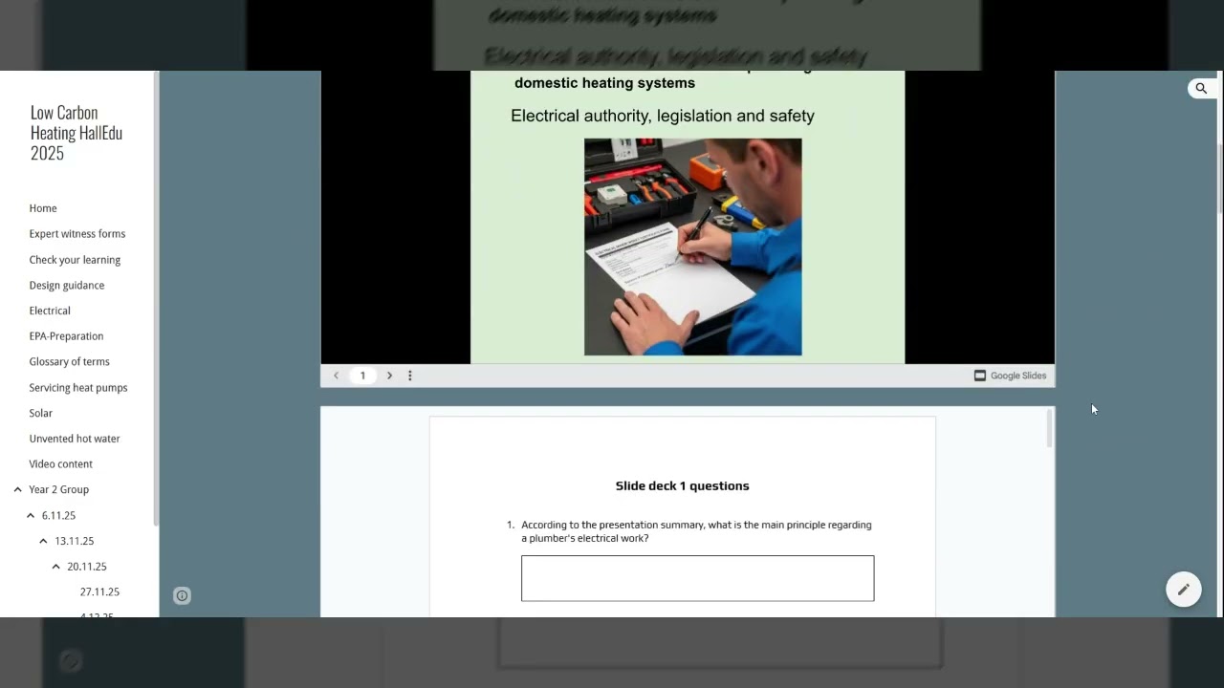Open EPA-Preparation page
The width and height of the screenshot is (1224, 688).
pos(66,336)
